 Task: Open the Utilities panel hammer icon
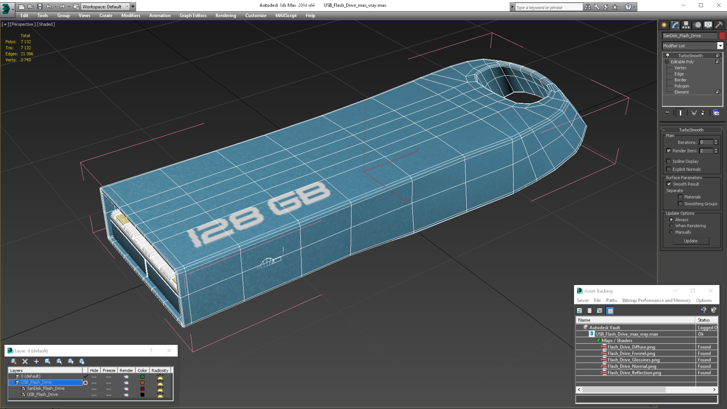[719, 25]
